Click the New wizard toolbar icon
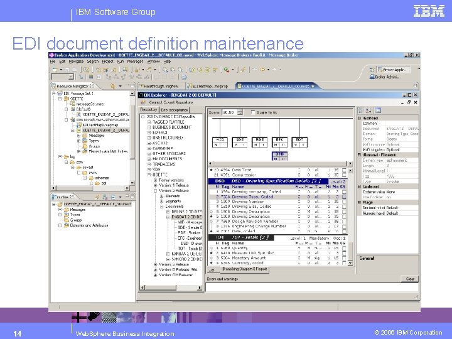The width and height of the screenshot is (452, 339). [55, 70]
